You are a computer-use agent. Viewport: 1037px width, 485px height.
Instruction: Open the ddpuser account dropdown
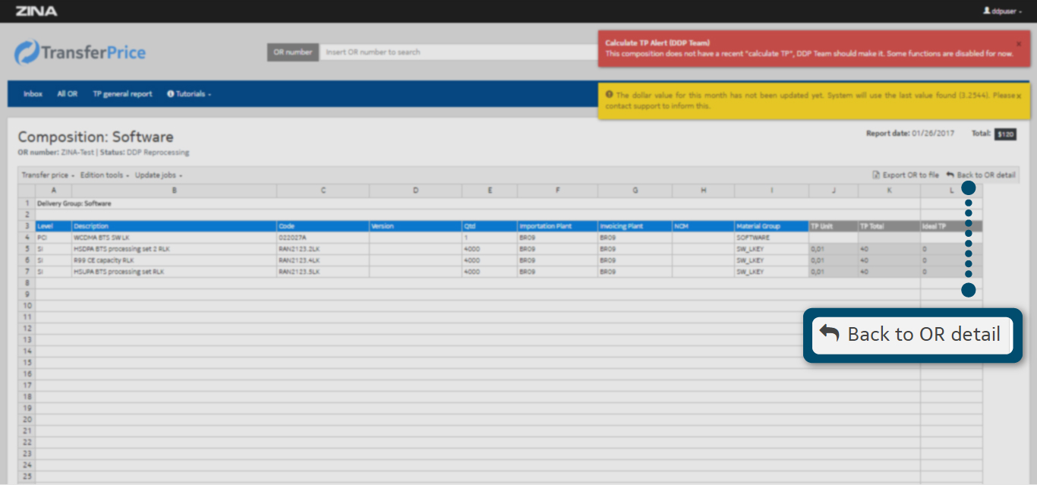coord(1007,11)
